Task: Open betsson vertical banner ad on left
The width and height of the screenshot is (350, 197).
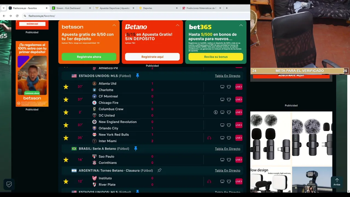Action: [32, 74]
